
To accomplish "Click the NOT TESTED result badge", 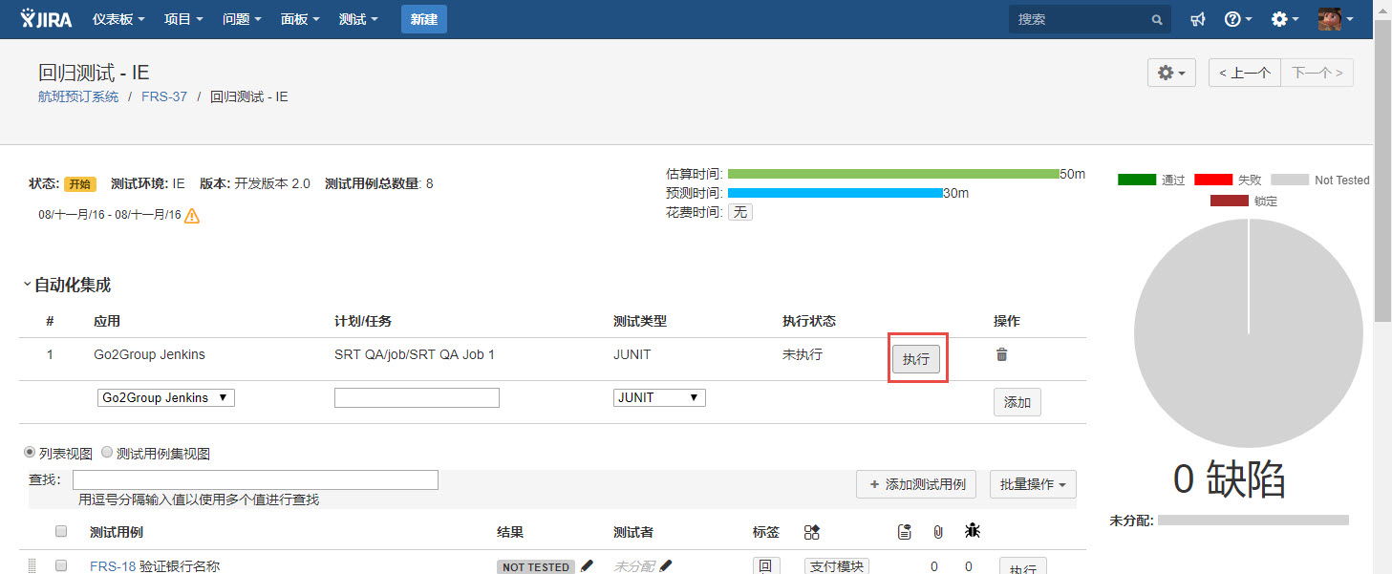I will click(535, 567).
